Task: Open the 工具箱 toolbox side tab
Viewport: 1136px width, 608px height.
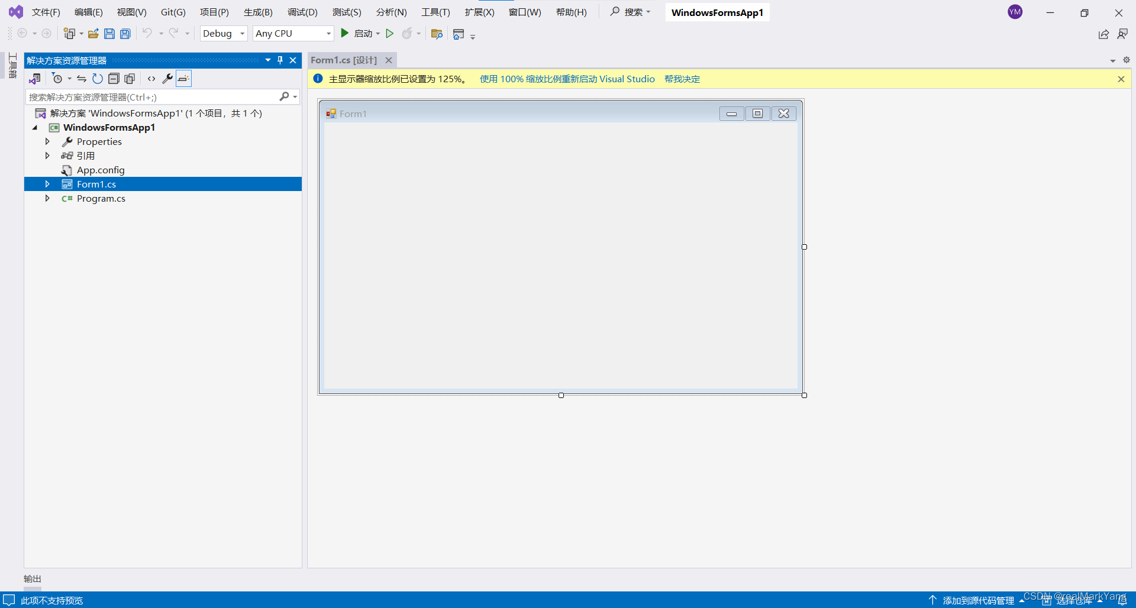Action: (12, 66)
